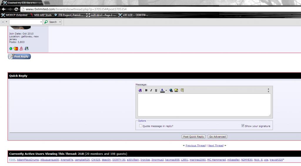The image size is (301, 166).
Task: Toggle bold formatting in Quick Reply
Action: pyautogui.click(x=146, y=90)
